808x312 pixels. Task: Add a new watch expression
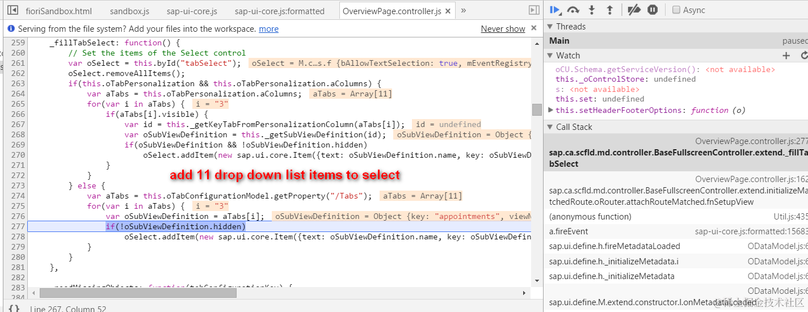[x=786, y=55]
